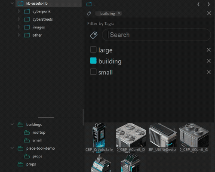Click the tag icon beside the Search field

coord(94,35)
